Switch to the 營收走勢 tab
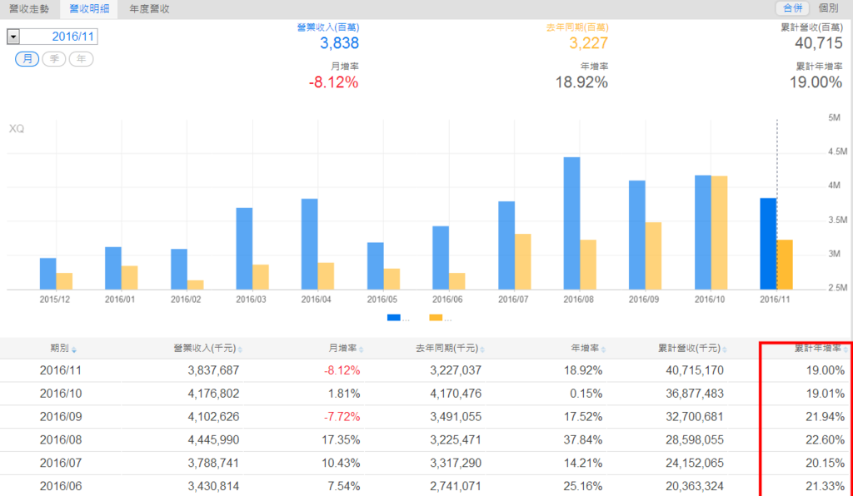The width and height of the screenshot is (853, 496). [x=29, y=8]
